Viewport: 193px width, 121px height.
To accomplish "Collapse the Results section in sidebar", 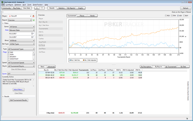I will [x=3, y=97].
